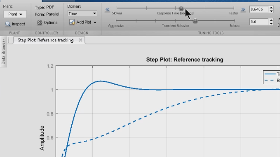Click the magnifier Inspect icon

click(x=8, y=24)
